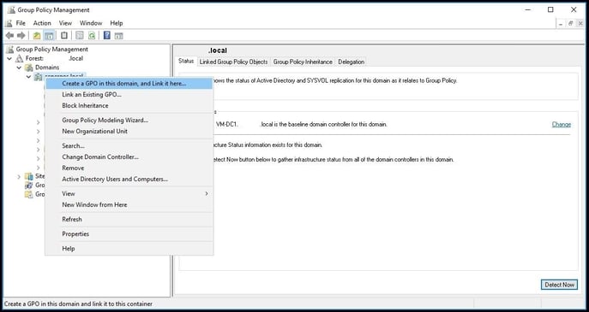Viewport: 589px width, 312px height.
Task: Open the File menu
Action: coord(21,23)
